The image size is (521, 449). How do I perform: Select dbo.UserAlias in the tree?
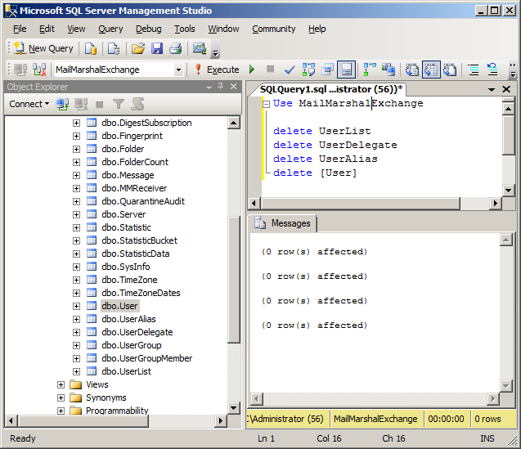(x=128, y=319)
